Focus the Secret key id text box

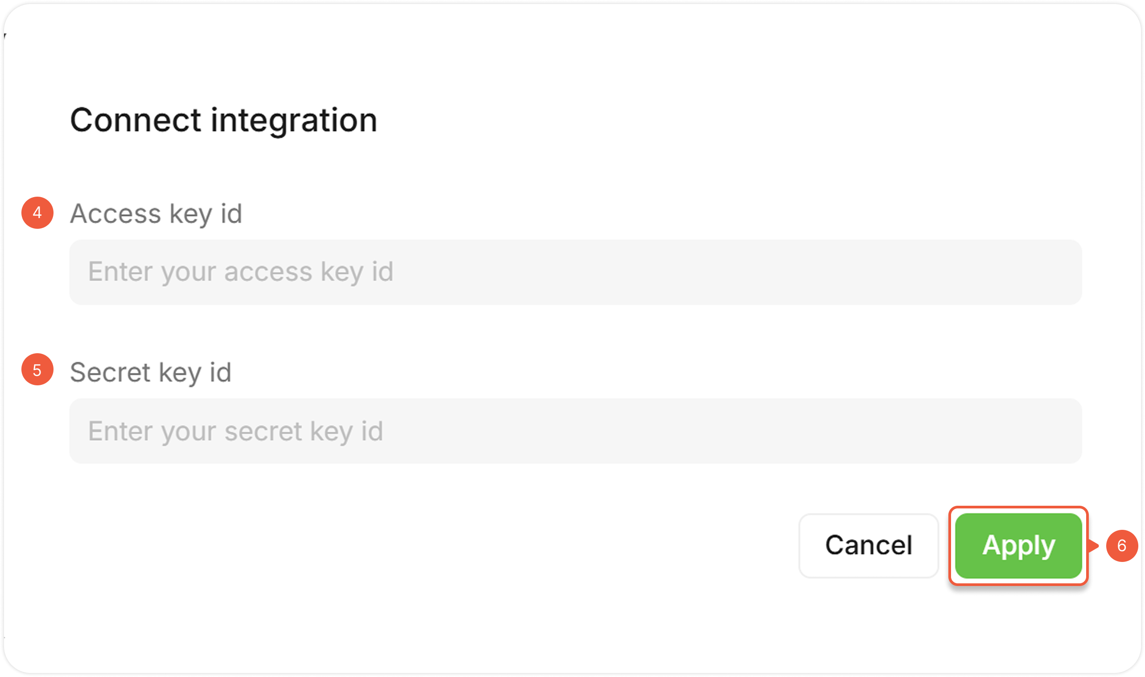tap(575, 431)
